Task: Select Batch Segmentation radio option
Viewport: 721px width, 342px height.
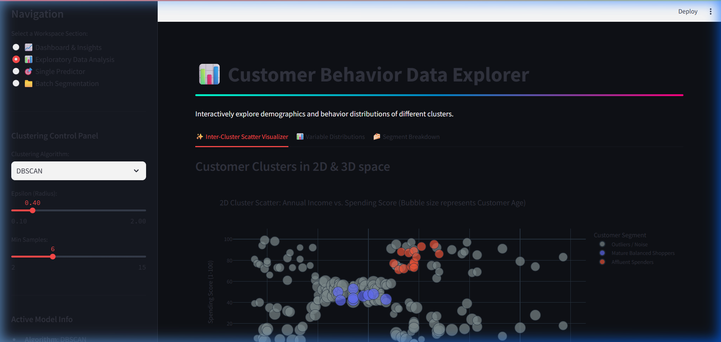Action: coord(55,83)
